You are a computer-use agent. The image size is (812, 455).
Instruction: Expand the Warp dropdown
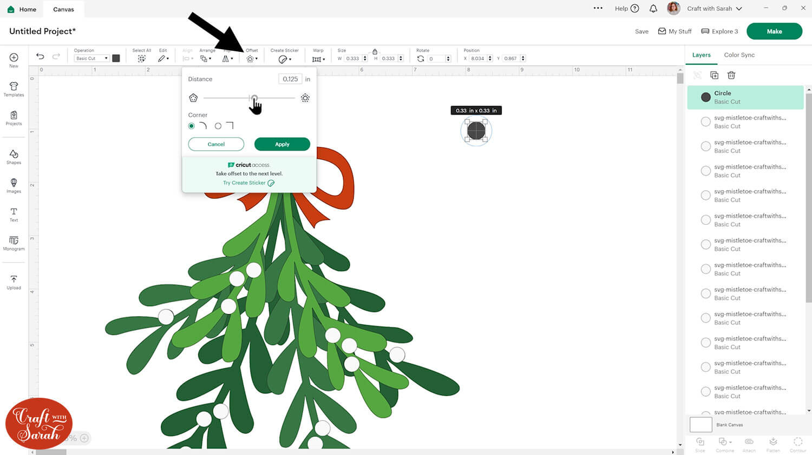pos(318,59)
